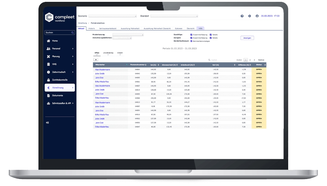Open settings via the gear icon

click(x=249, y=16)
